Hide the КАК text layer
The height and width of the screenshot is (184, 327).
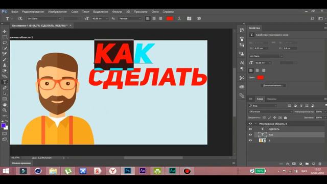tap(250, 135)
